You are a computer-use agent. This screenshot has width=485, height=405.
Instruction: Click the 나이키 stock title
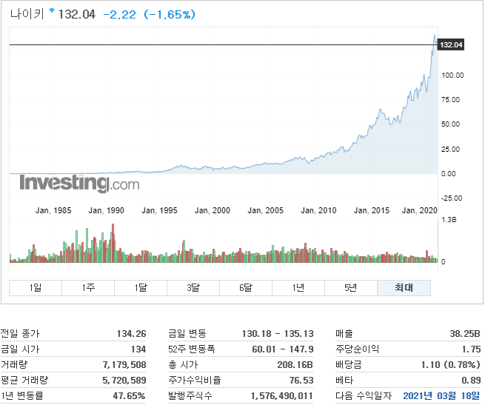[27, 14]
